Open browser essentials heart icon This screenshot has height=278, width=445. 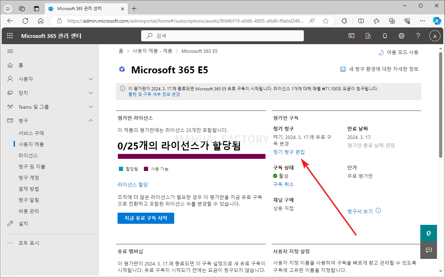(x=407, y=21)
